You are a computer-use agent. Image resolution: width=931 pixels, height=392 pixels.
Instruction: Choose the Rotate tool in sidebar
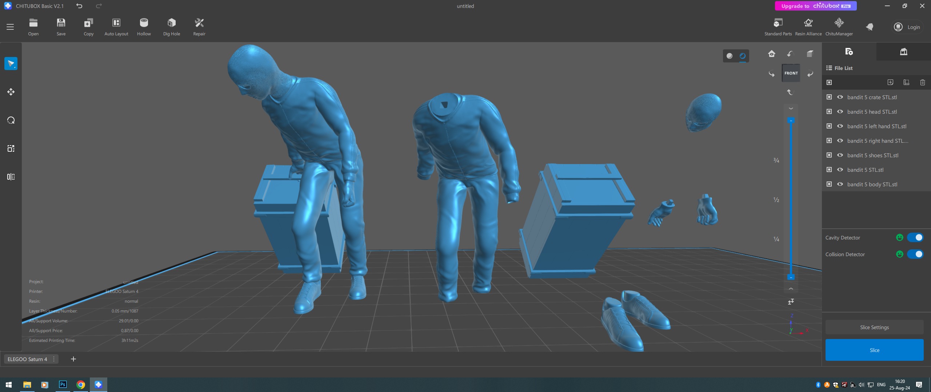tap(11, 120)
